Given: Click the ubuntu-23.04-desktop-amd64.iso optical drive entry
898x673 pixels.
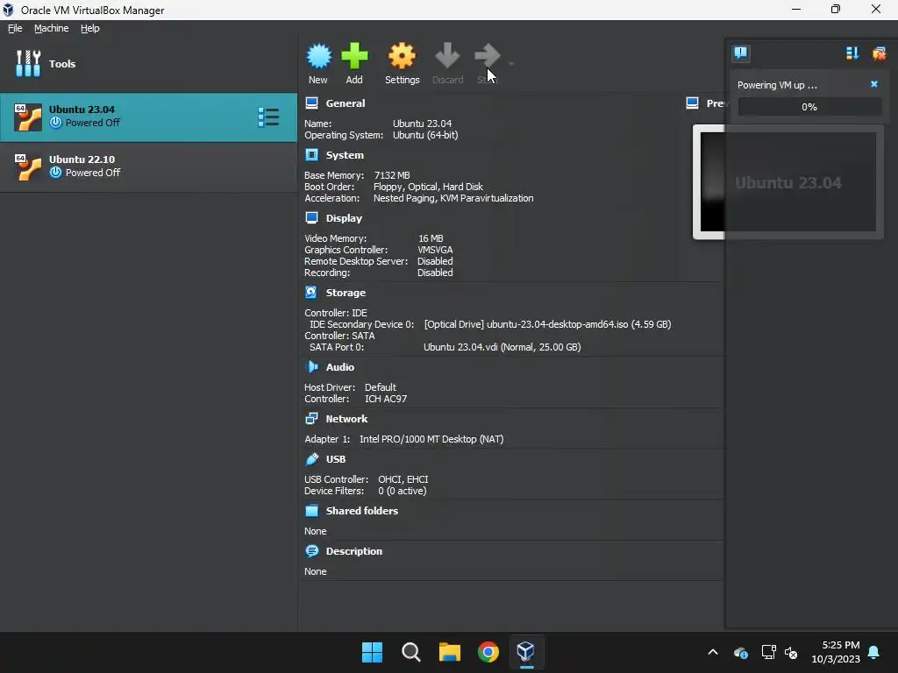Looking at the screenshot, I should click(547, 324).
